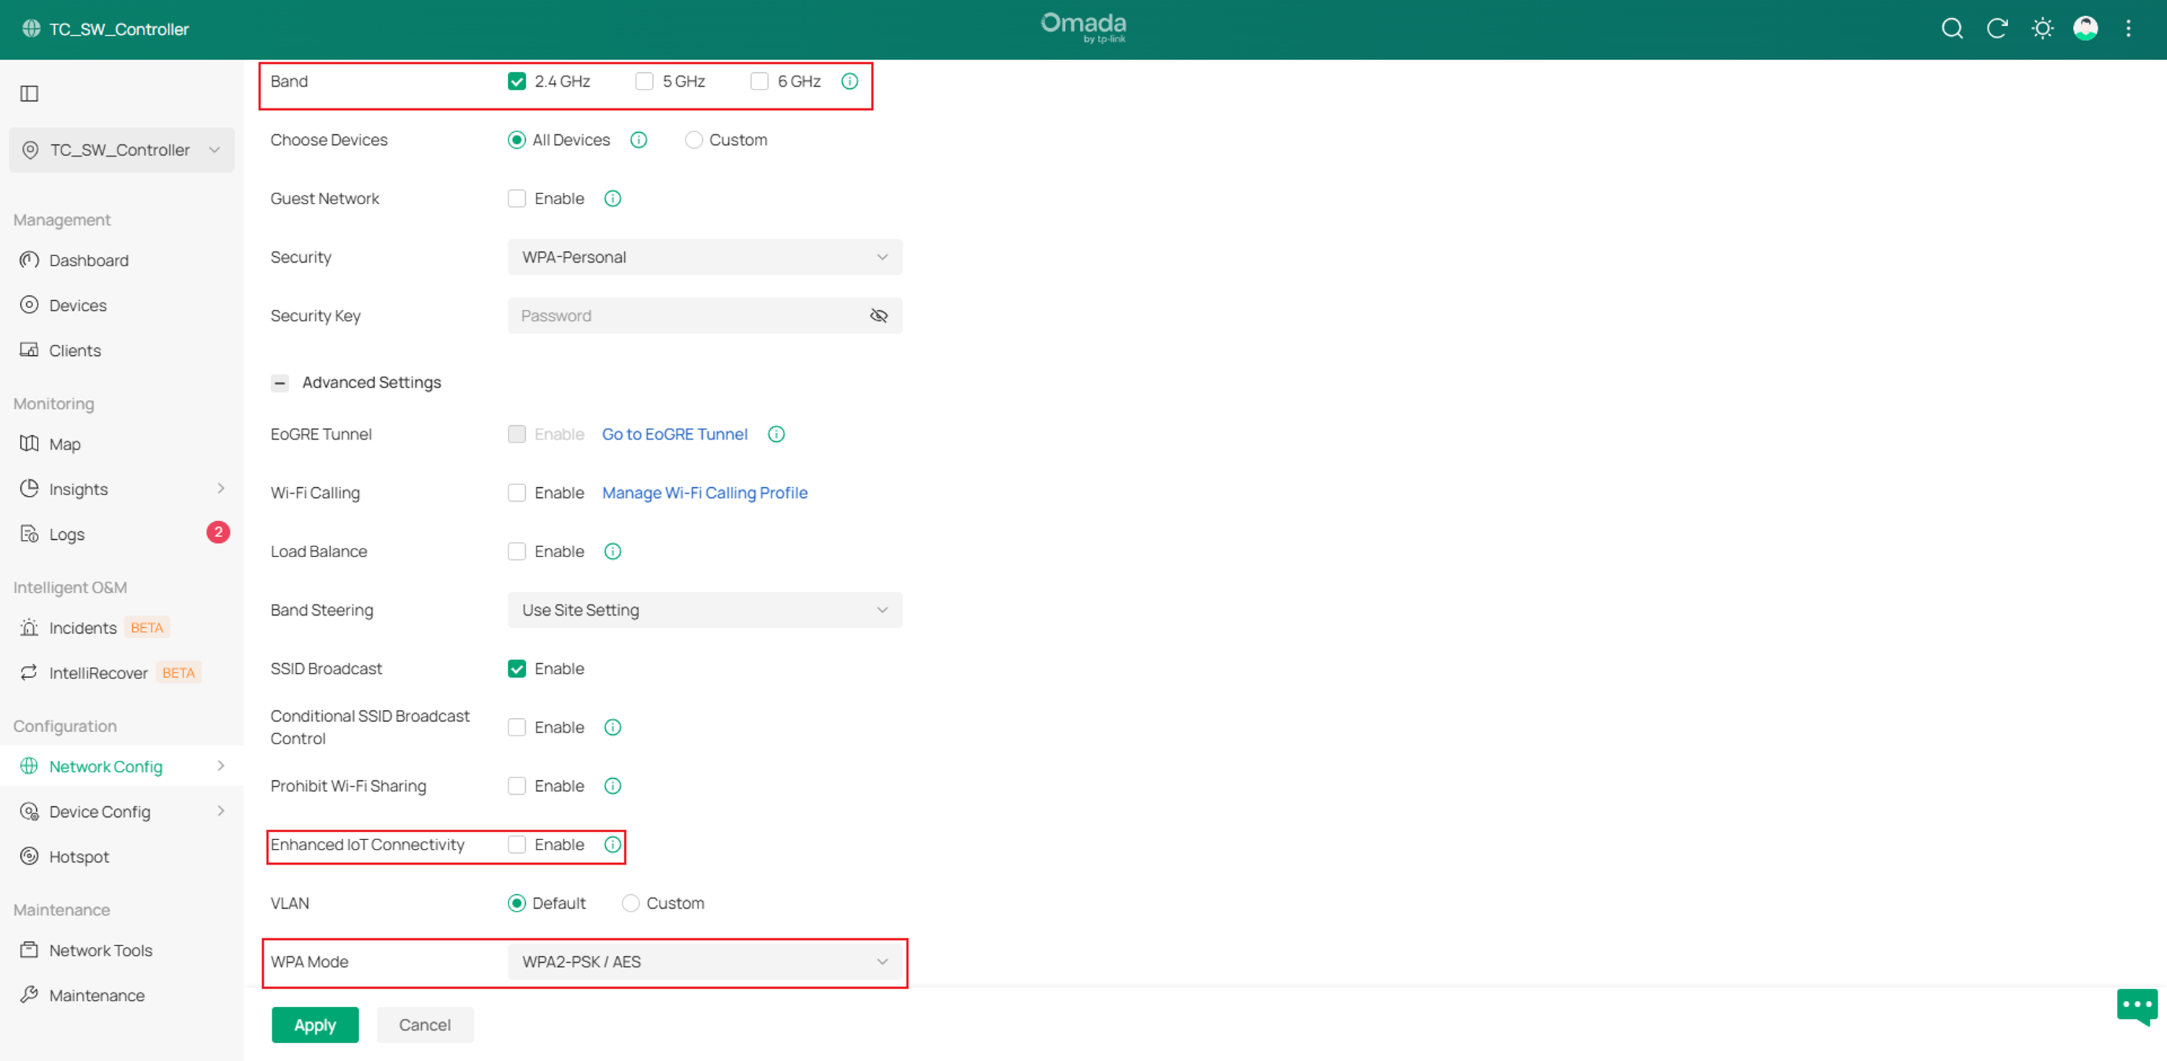
Task: Open the green chat support bubble
Action: (x=2137, y=1006)
